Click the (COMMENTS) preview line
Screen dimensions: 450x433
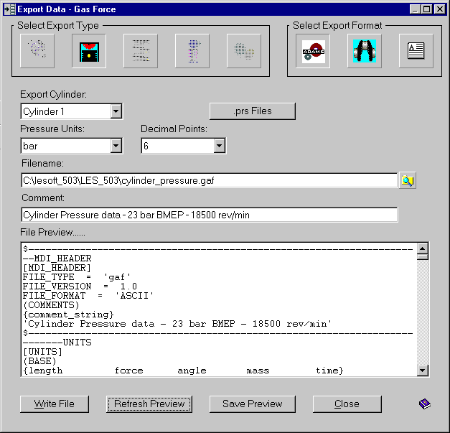(51, 305)
